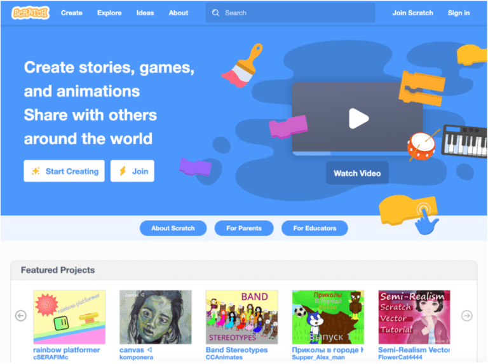Click the search magnifier icon
The image size is (488, 364).
[x=215, y=13]
